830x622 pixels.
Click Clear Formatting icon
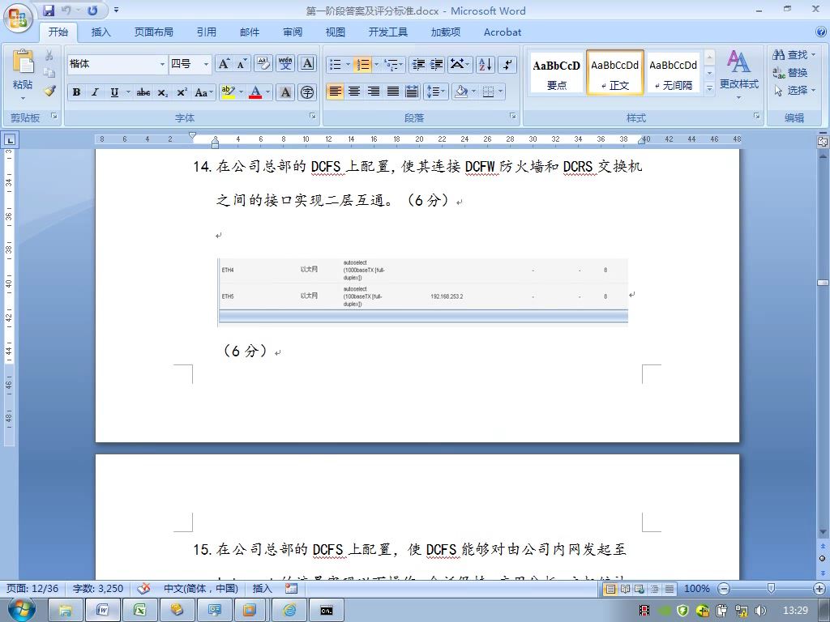pos(263,64)
